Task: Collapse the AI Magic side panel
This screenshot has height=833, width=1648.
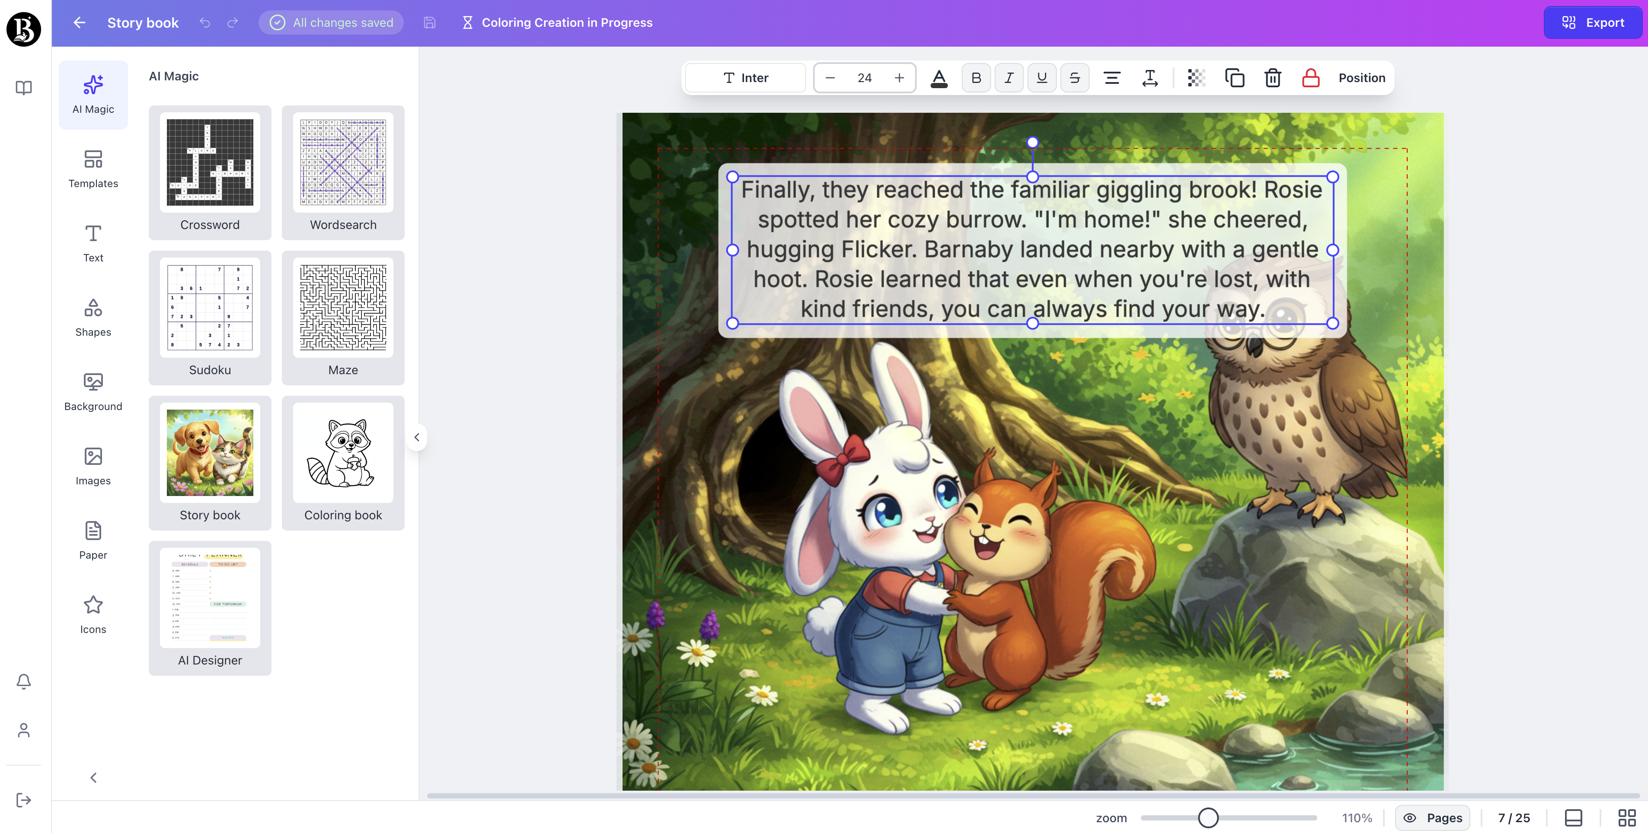Action: click(x=416, y=437)
